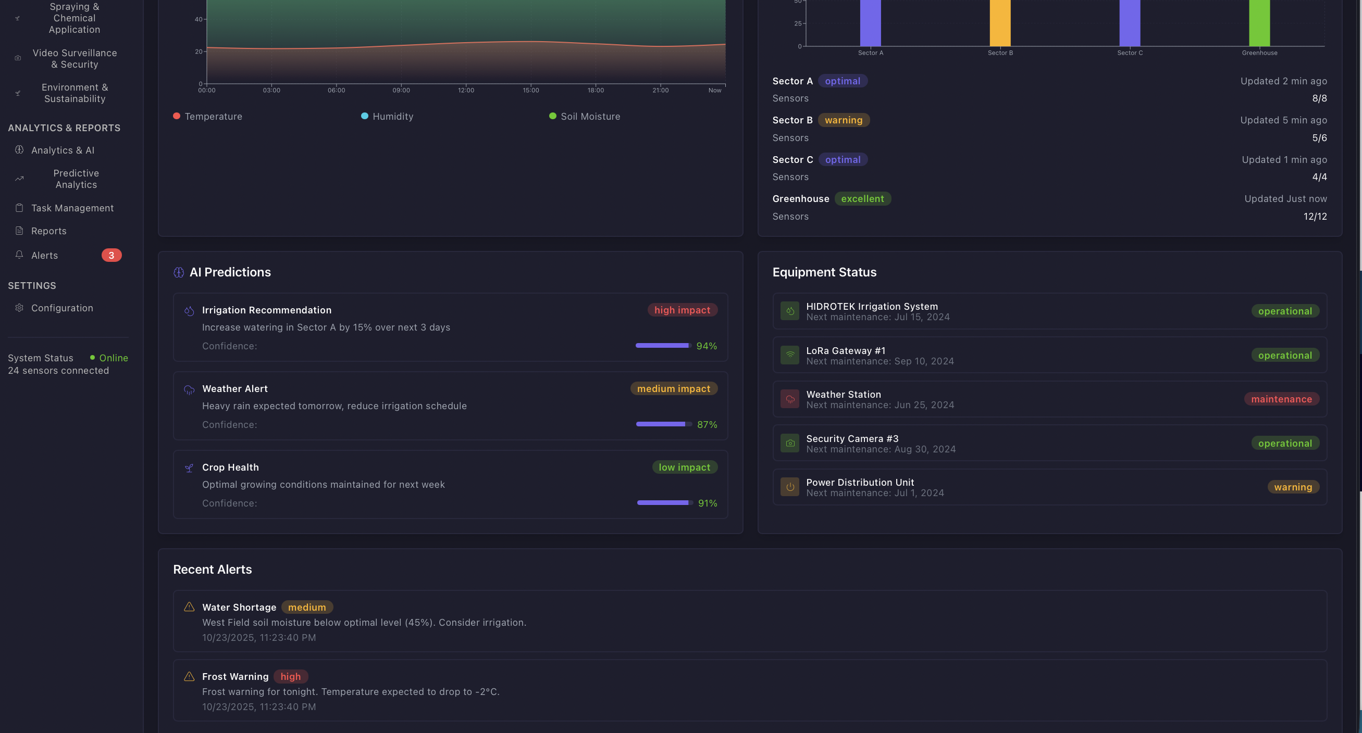1362x733 pixels.
Task: Open Configuration via the gear icon
Action: (19, 307)
